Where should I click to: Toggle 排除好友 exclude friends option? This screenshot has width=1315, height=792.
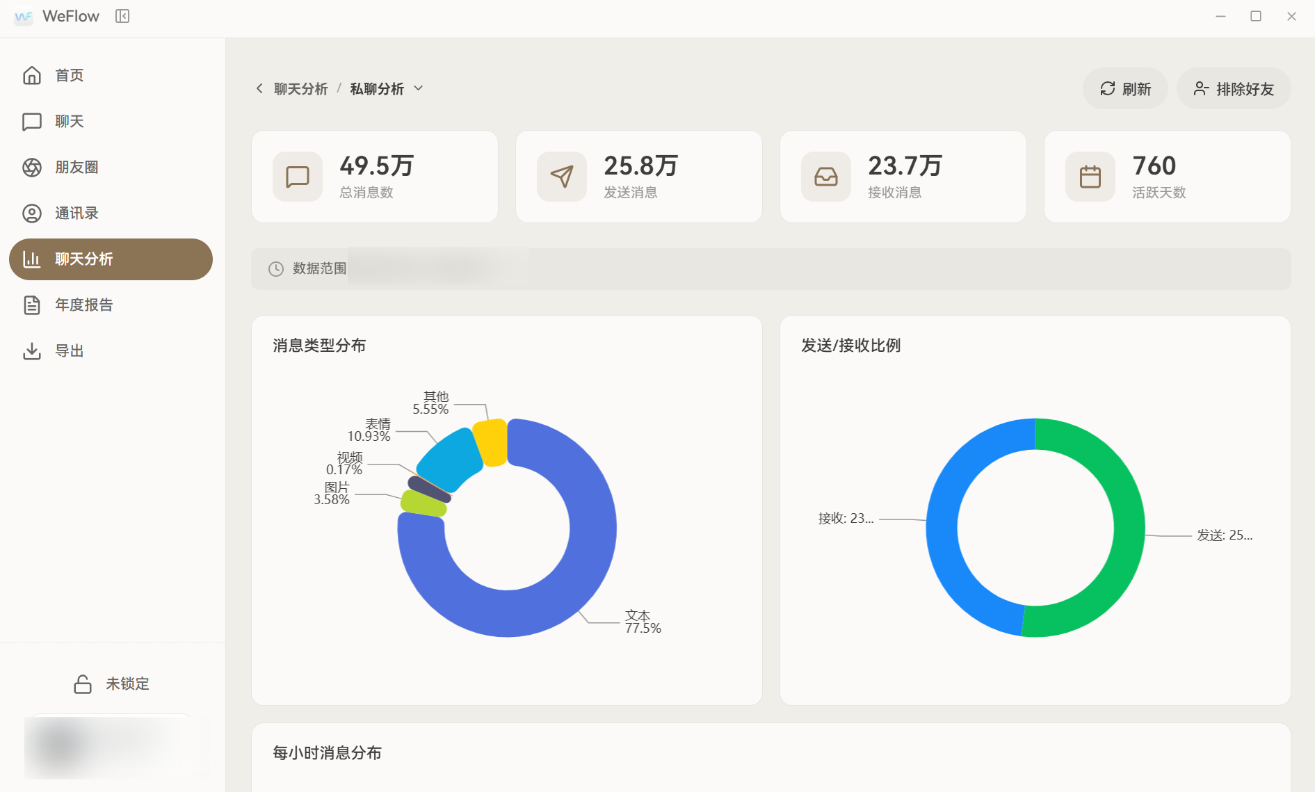point(1233,88)
